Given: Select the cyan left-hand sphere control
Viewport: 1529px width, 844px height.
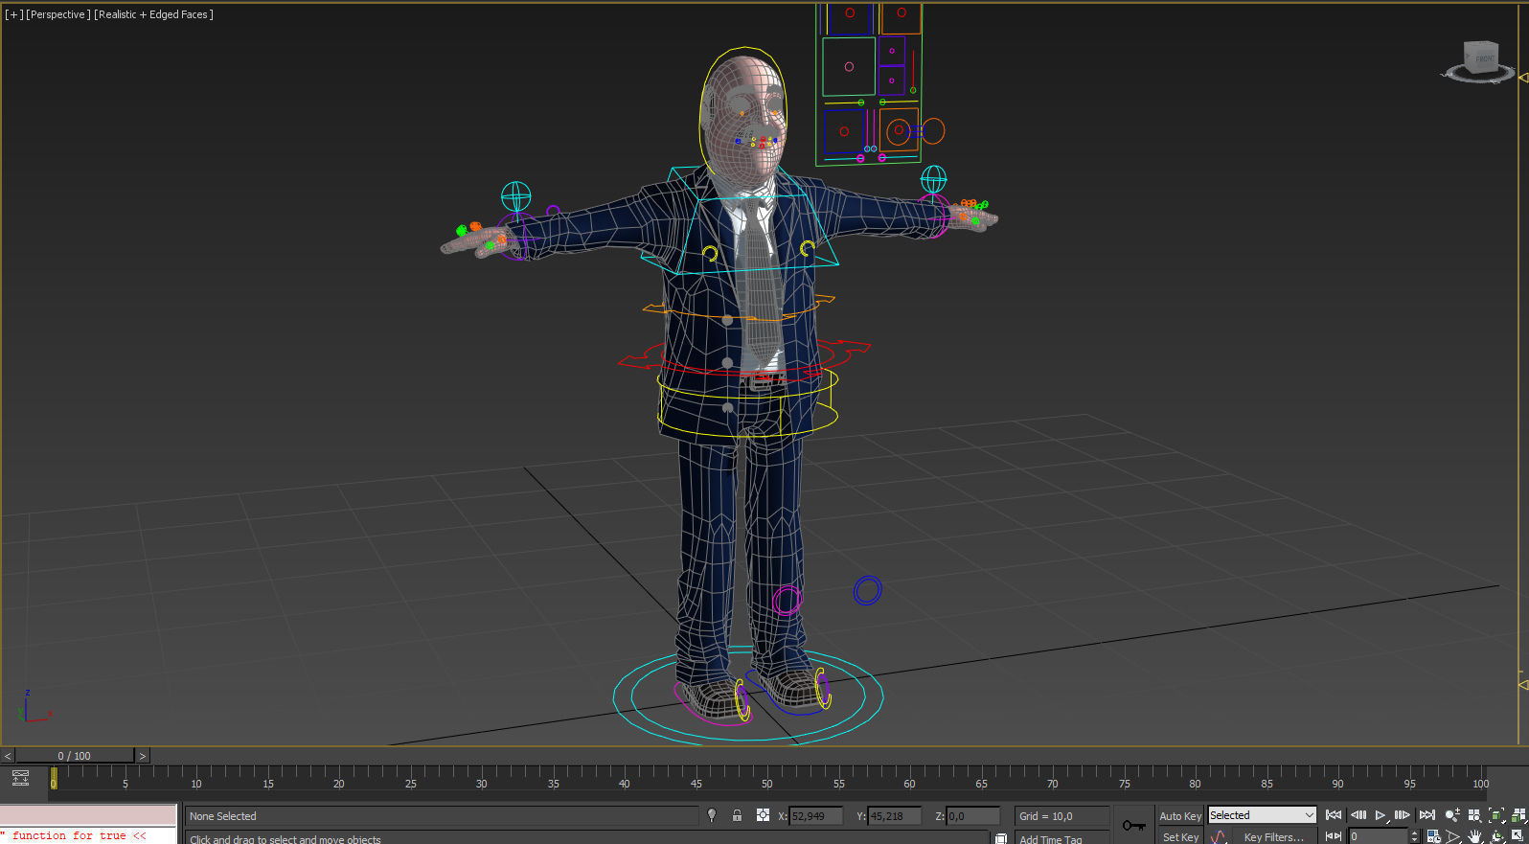Looking at the screenshot, I should pos(516,195).
